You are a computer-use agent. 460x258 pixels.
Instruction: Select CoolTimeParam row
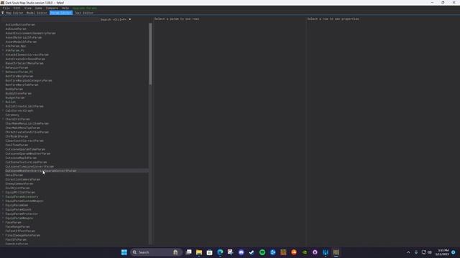17,145
